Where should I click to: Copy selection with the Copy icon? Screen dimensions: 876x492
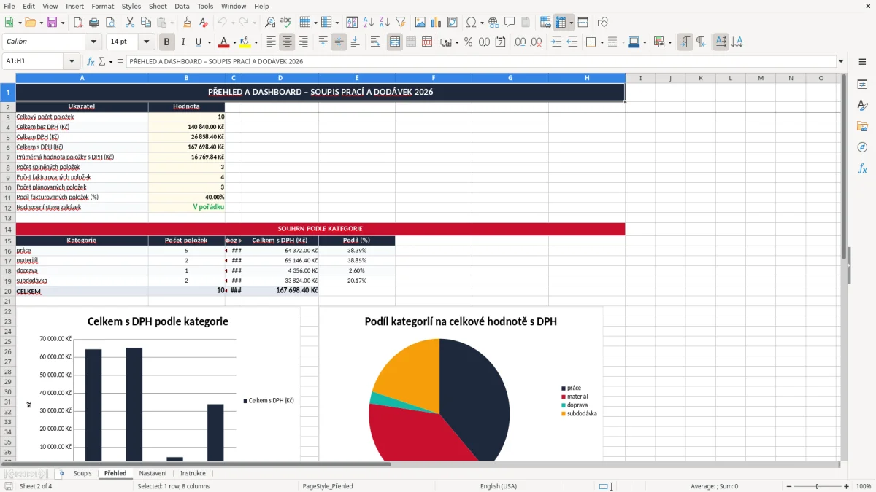tap(145, 23)
